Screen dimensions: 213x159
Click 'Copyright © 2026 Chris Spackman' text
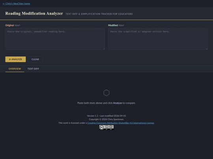click(x=106, y=119)
